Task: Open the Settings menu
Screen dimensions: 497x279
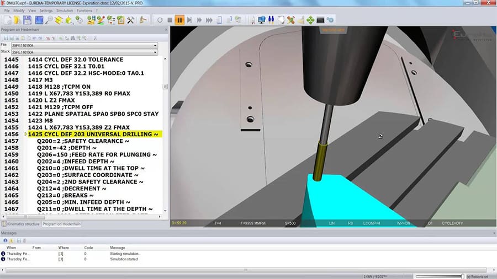Action: (46, 11)
